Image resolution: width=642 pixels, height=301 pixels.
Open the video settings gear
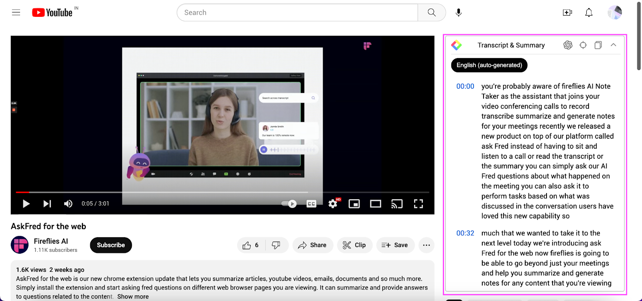click(x=333, y=204)
